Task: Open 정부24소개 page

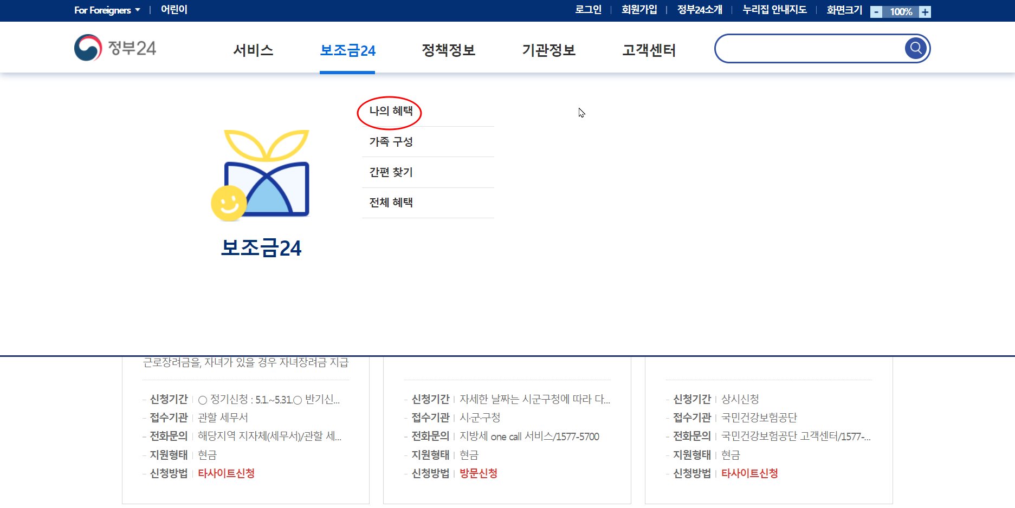Action: [x=700, y=10]
